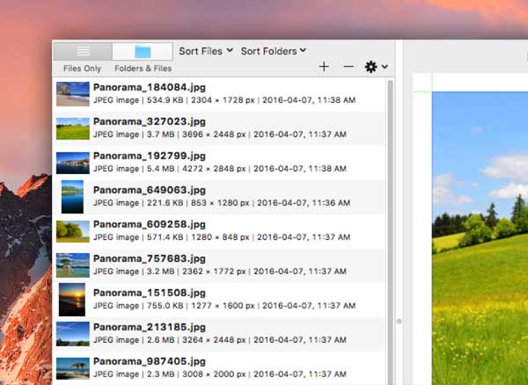Select thumbnail of Panorama_649063.jpg
This screenshot has width=528, height=385.
click(72, 197)
